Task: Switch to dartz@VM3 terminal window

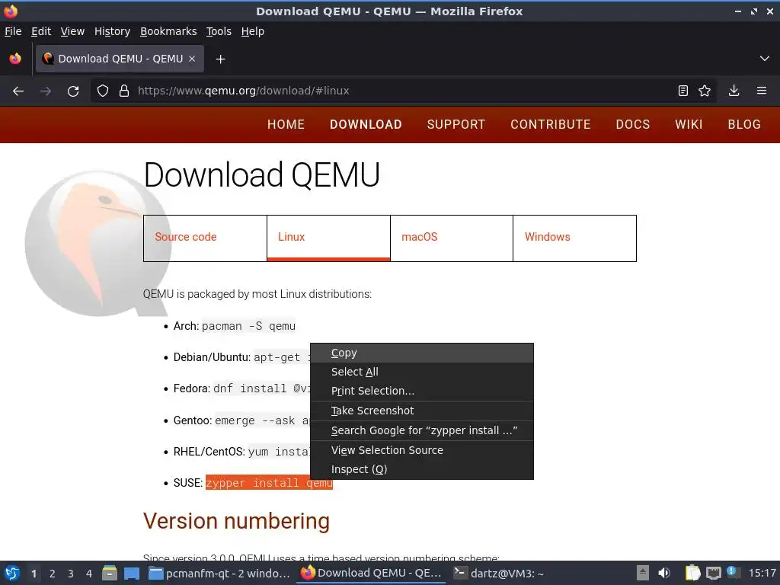Action: coord(500,573)
